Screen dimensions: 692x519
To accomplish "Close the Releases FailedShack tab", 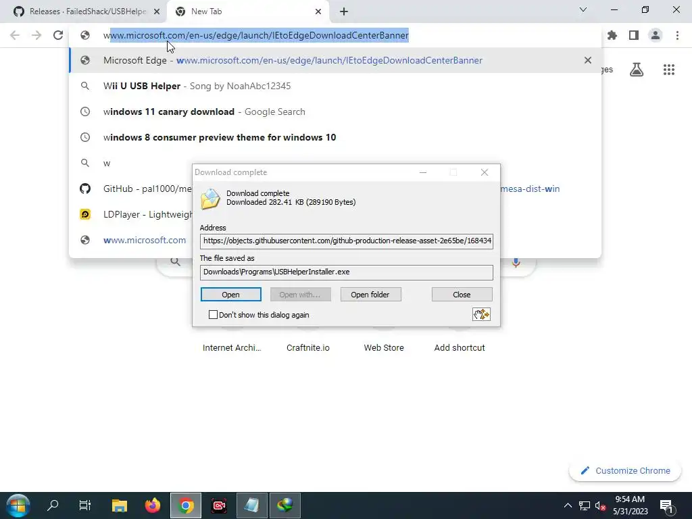I will tap(157, 11).
